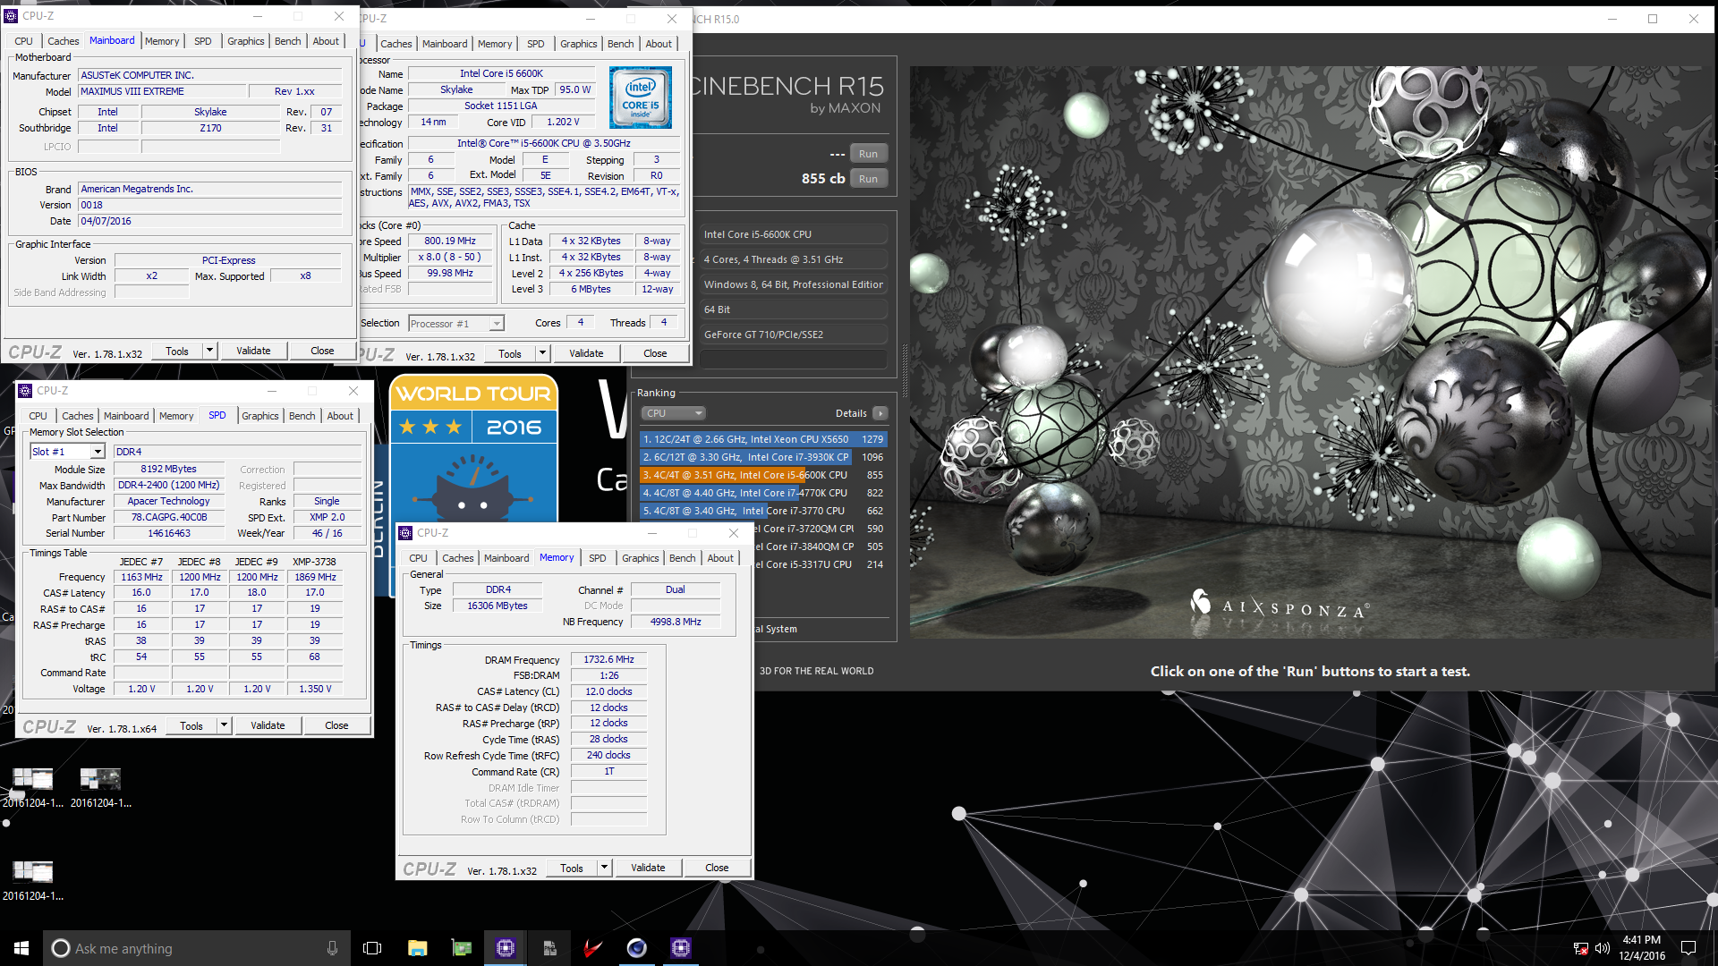Open the network status tray icon

[1581, 948]
